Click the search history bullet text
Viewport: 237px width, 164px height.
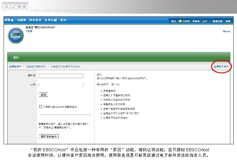[119, 109]
